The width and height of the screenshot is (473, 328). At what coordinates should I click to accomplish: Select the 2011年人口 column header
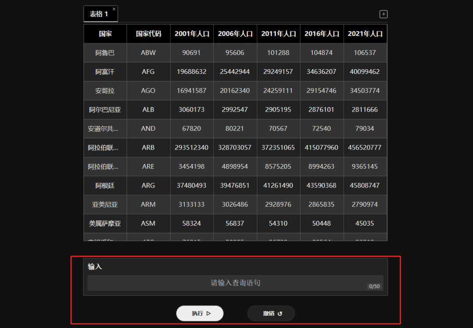click(x=279, y=34)
